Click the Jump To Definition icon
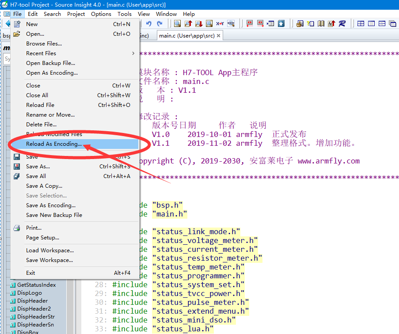The height and width of the screenshot is (334, 399). [270, 24]
